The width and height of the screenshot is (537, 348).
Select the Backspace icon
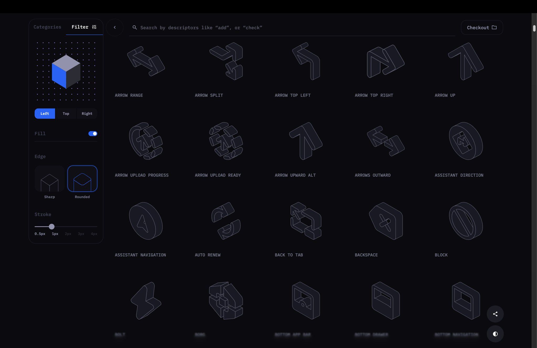point(386,221)
